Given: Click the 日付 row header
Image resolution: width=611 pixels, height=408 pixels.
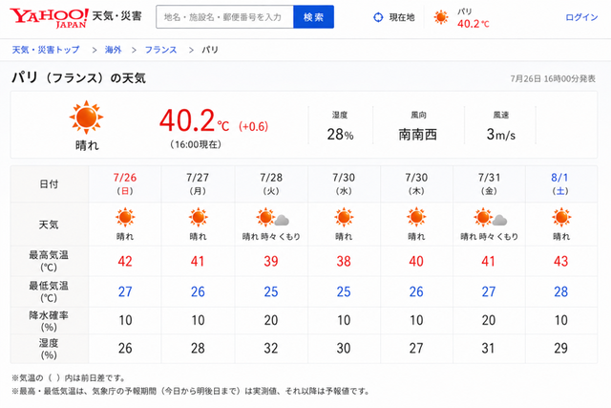Looking at the screenshot, I should (x=49, y=184).
